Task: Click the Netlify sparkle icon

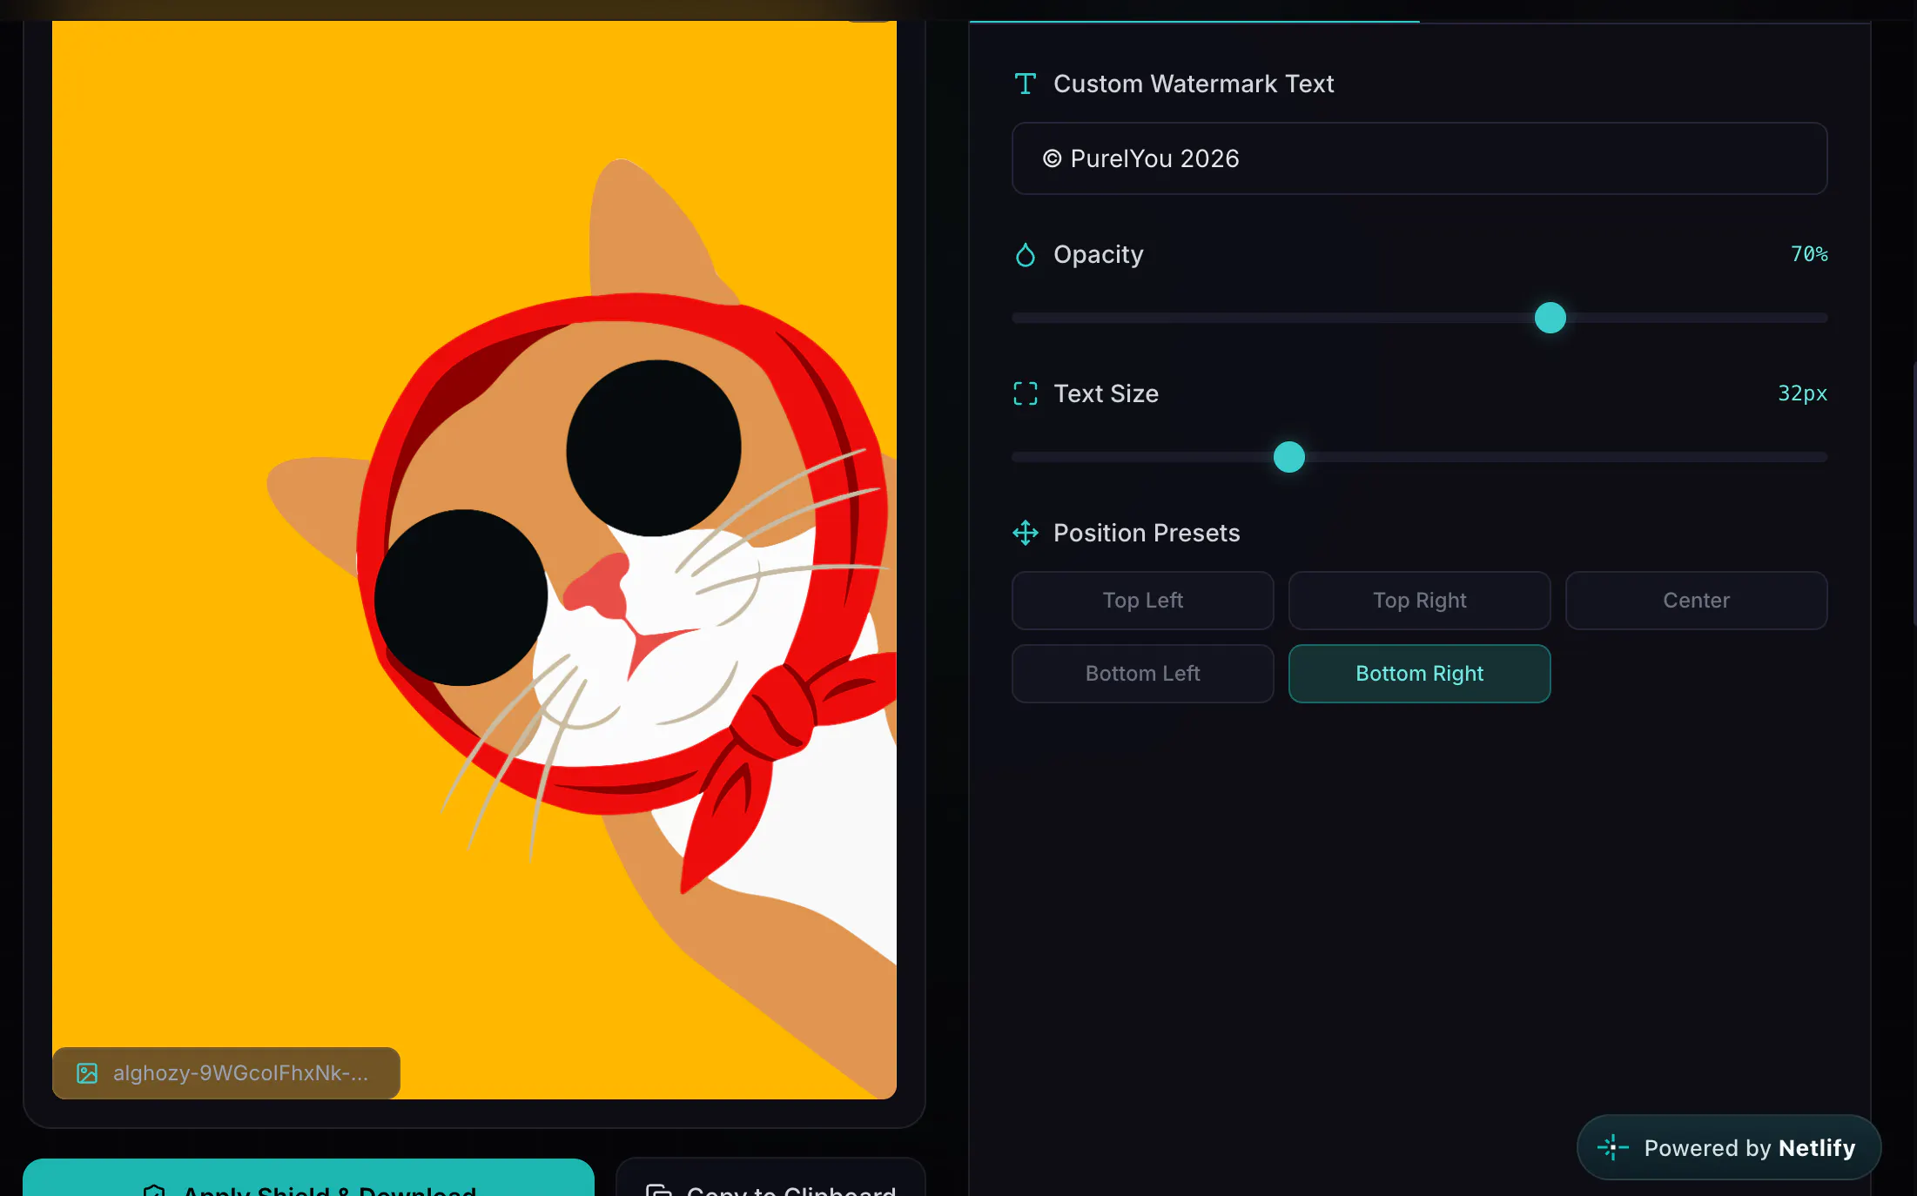Action: [x=1612, y=1147]
